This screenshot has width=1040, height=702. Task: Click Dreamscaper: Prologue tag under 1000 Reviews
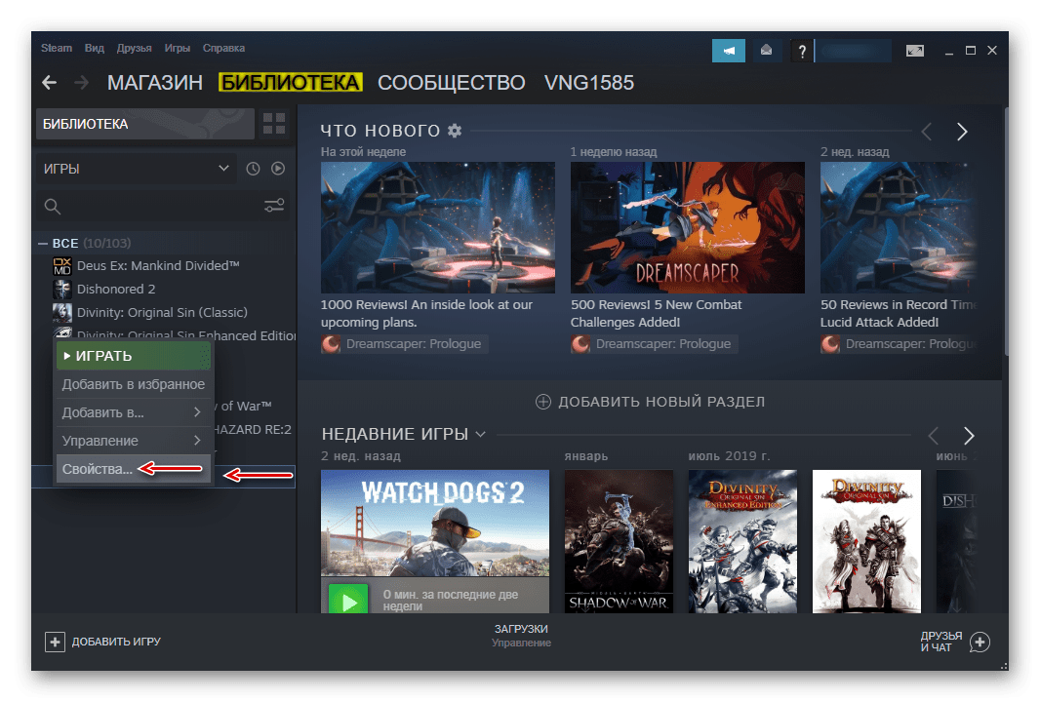point(405,344)
